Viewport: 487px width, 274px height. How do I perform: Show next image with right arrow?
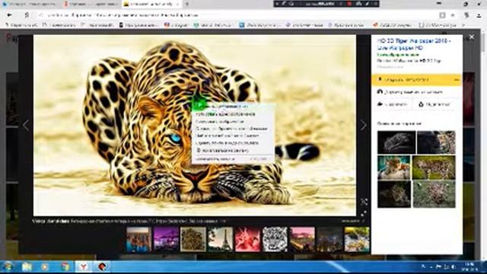pyautogui.click(x=364, y=126)
